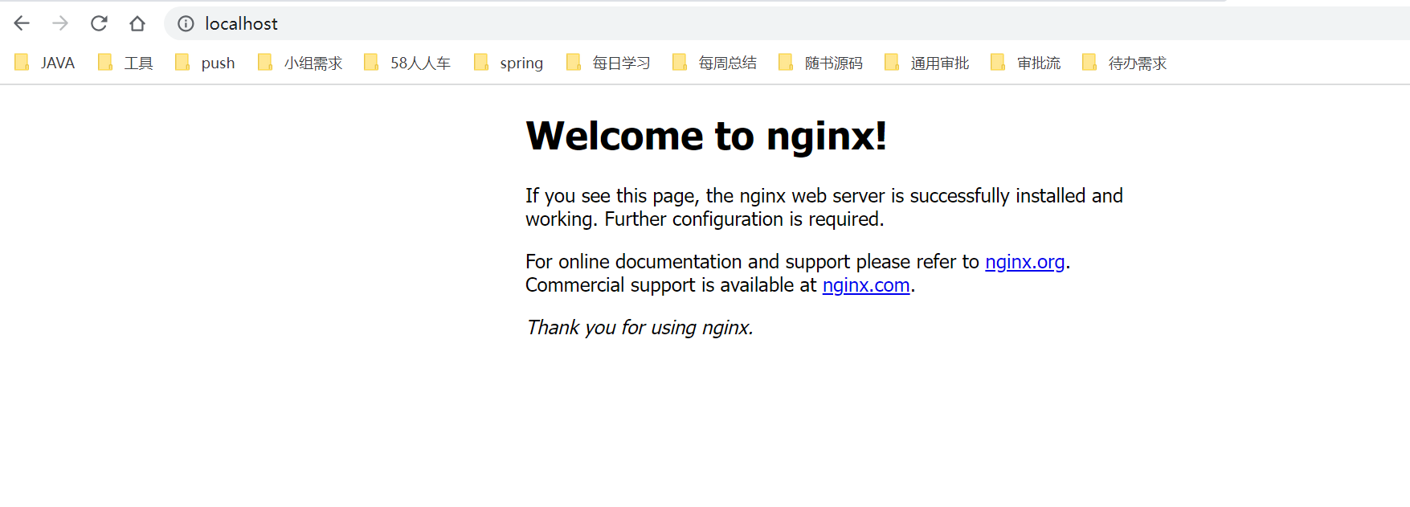Follow the nginx.com commercial support link
1410x507 pixels.
(x=866, y=285)
